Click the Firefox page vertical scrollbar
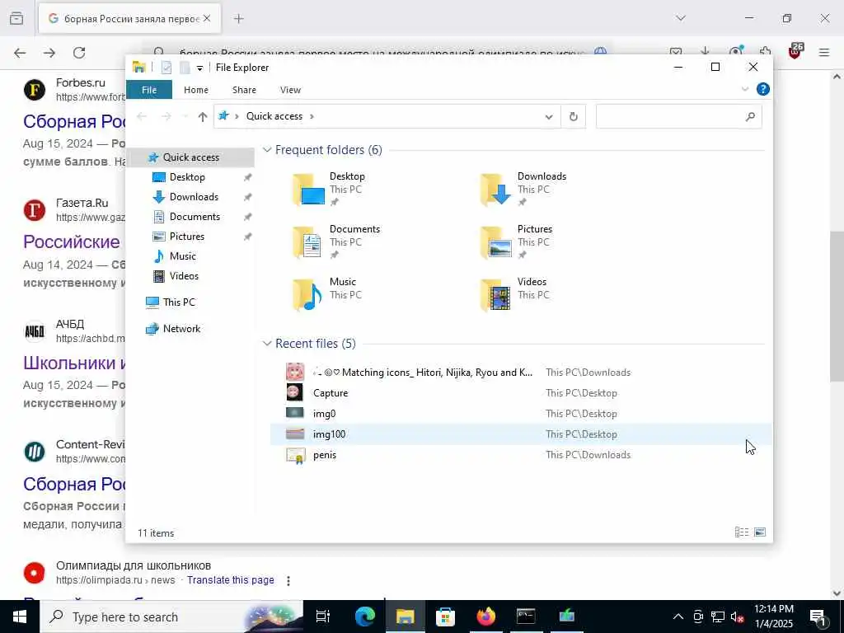844x633 pixels. (x=837, y=307)
